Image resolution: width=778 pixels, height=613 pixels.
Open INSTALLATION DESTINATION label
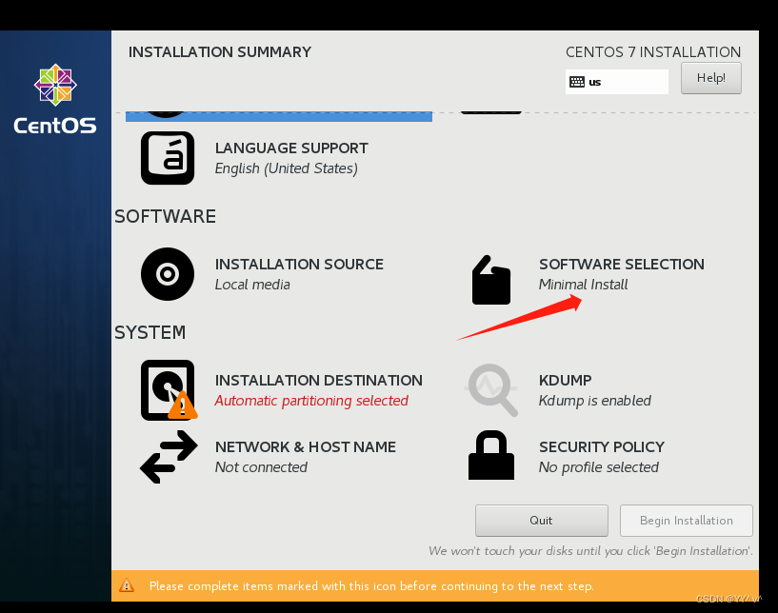coord(319,380)
